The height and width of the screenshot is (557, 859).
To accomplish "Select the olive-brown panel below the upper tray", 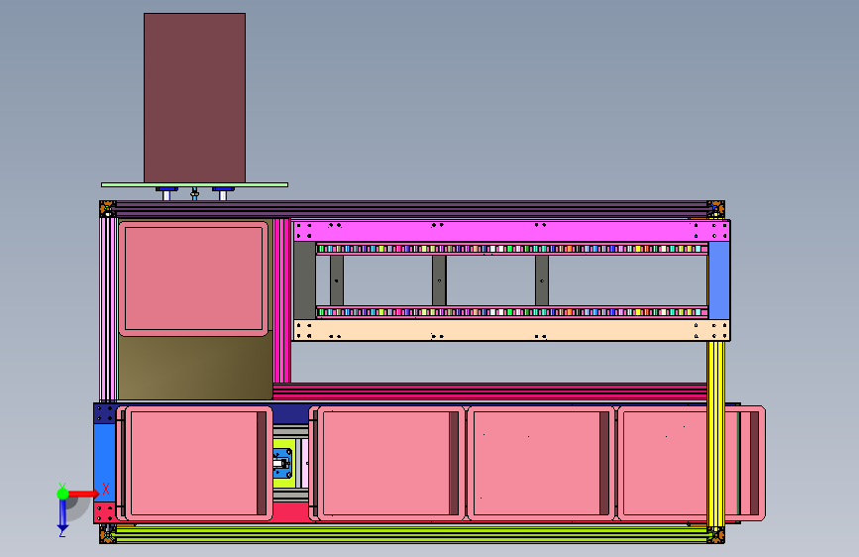I will pyautogui.click(x=195, y=368).
